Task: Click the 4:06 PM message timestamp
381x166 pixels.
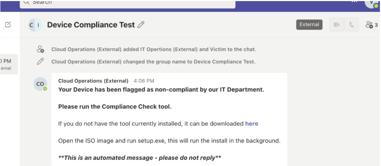Action: coord(144,81)
